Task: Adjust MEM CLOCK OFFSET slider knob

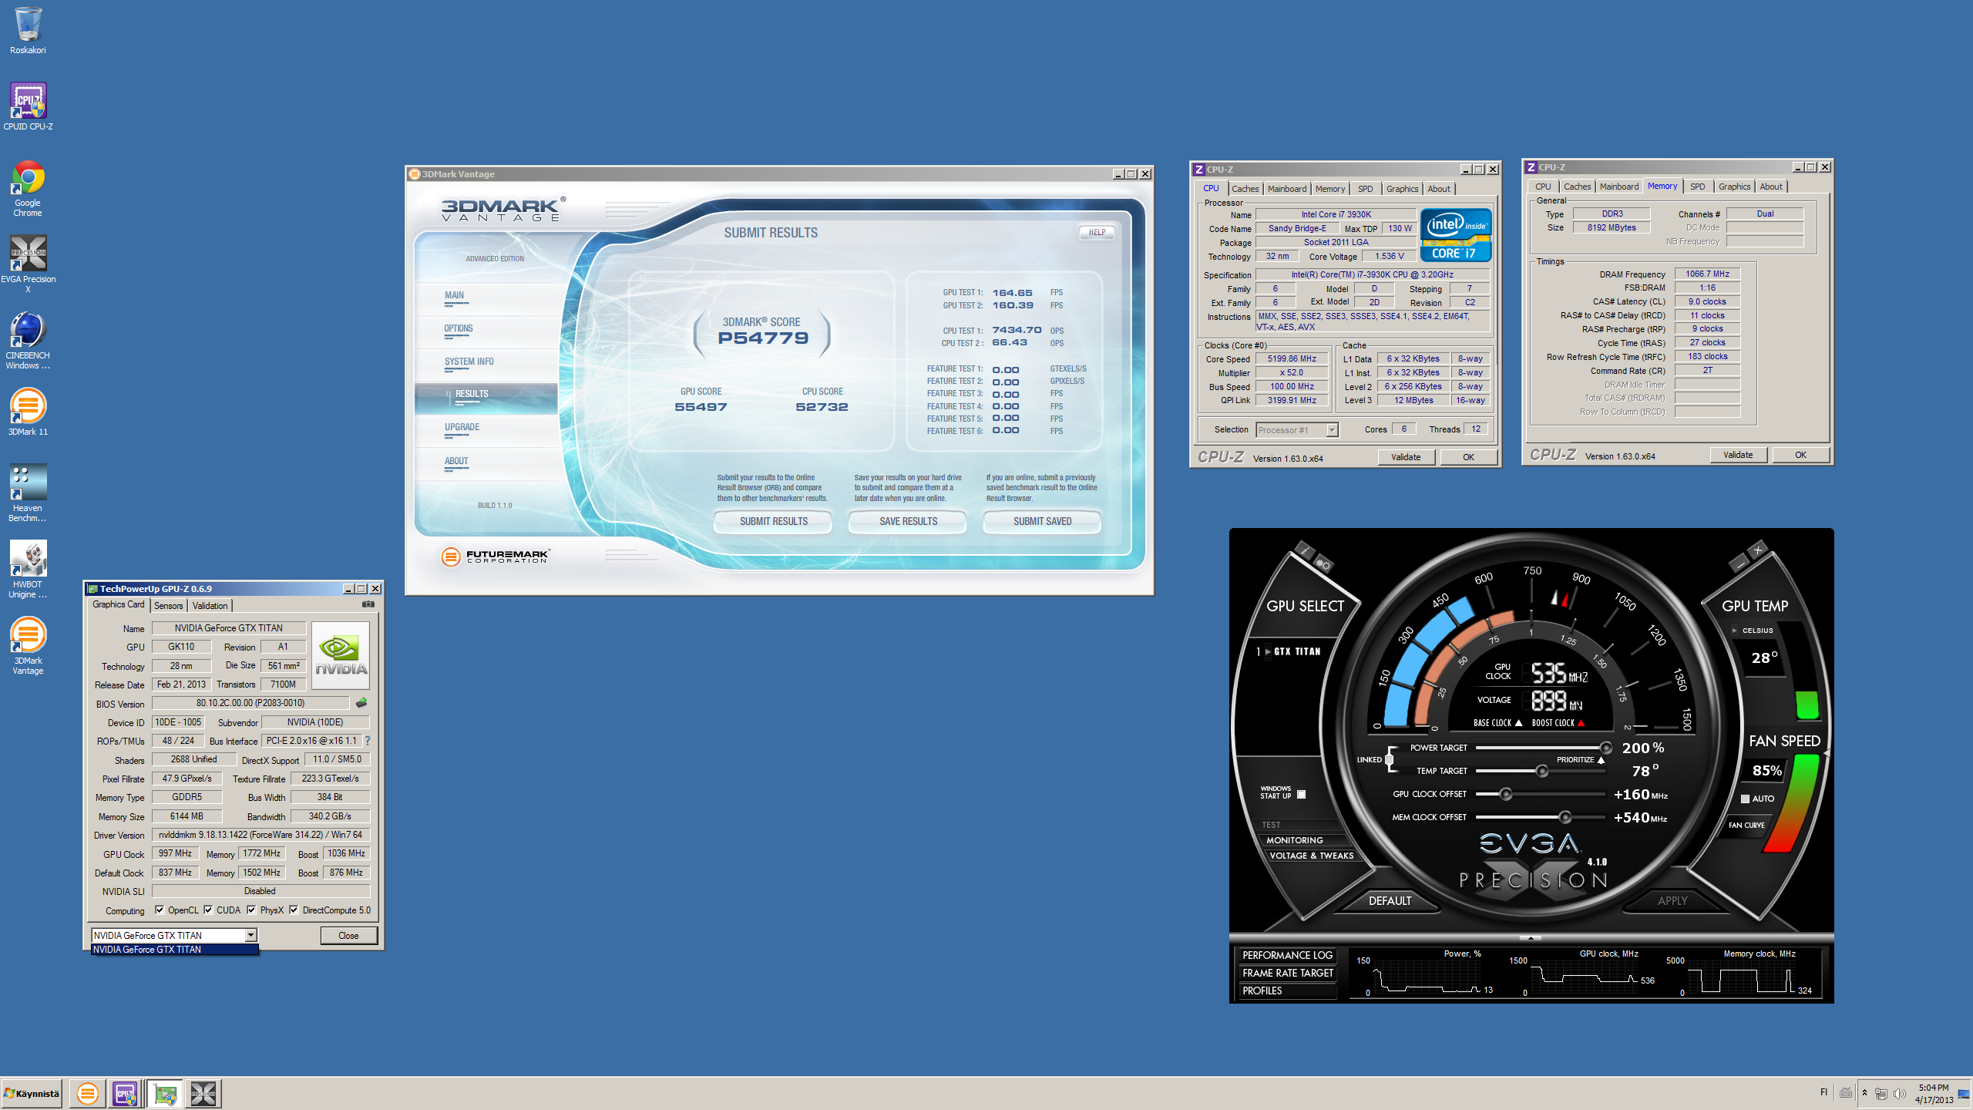Action: [x=1565, y=817]
